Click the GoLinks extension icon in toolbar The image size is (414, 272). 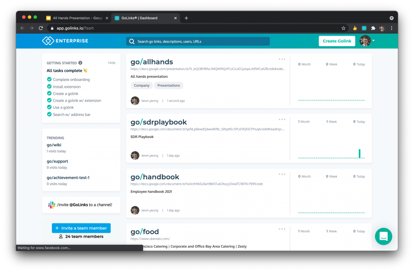[x=364, y=28]
